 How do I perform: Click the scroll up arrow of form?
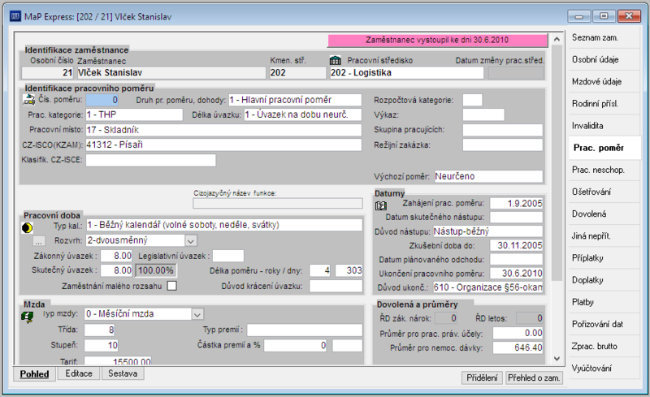[557, 39]
